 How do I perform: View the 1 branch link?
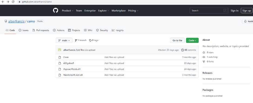click(81, 40)
